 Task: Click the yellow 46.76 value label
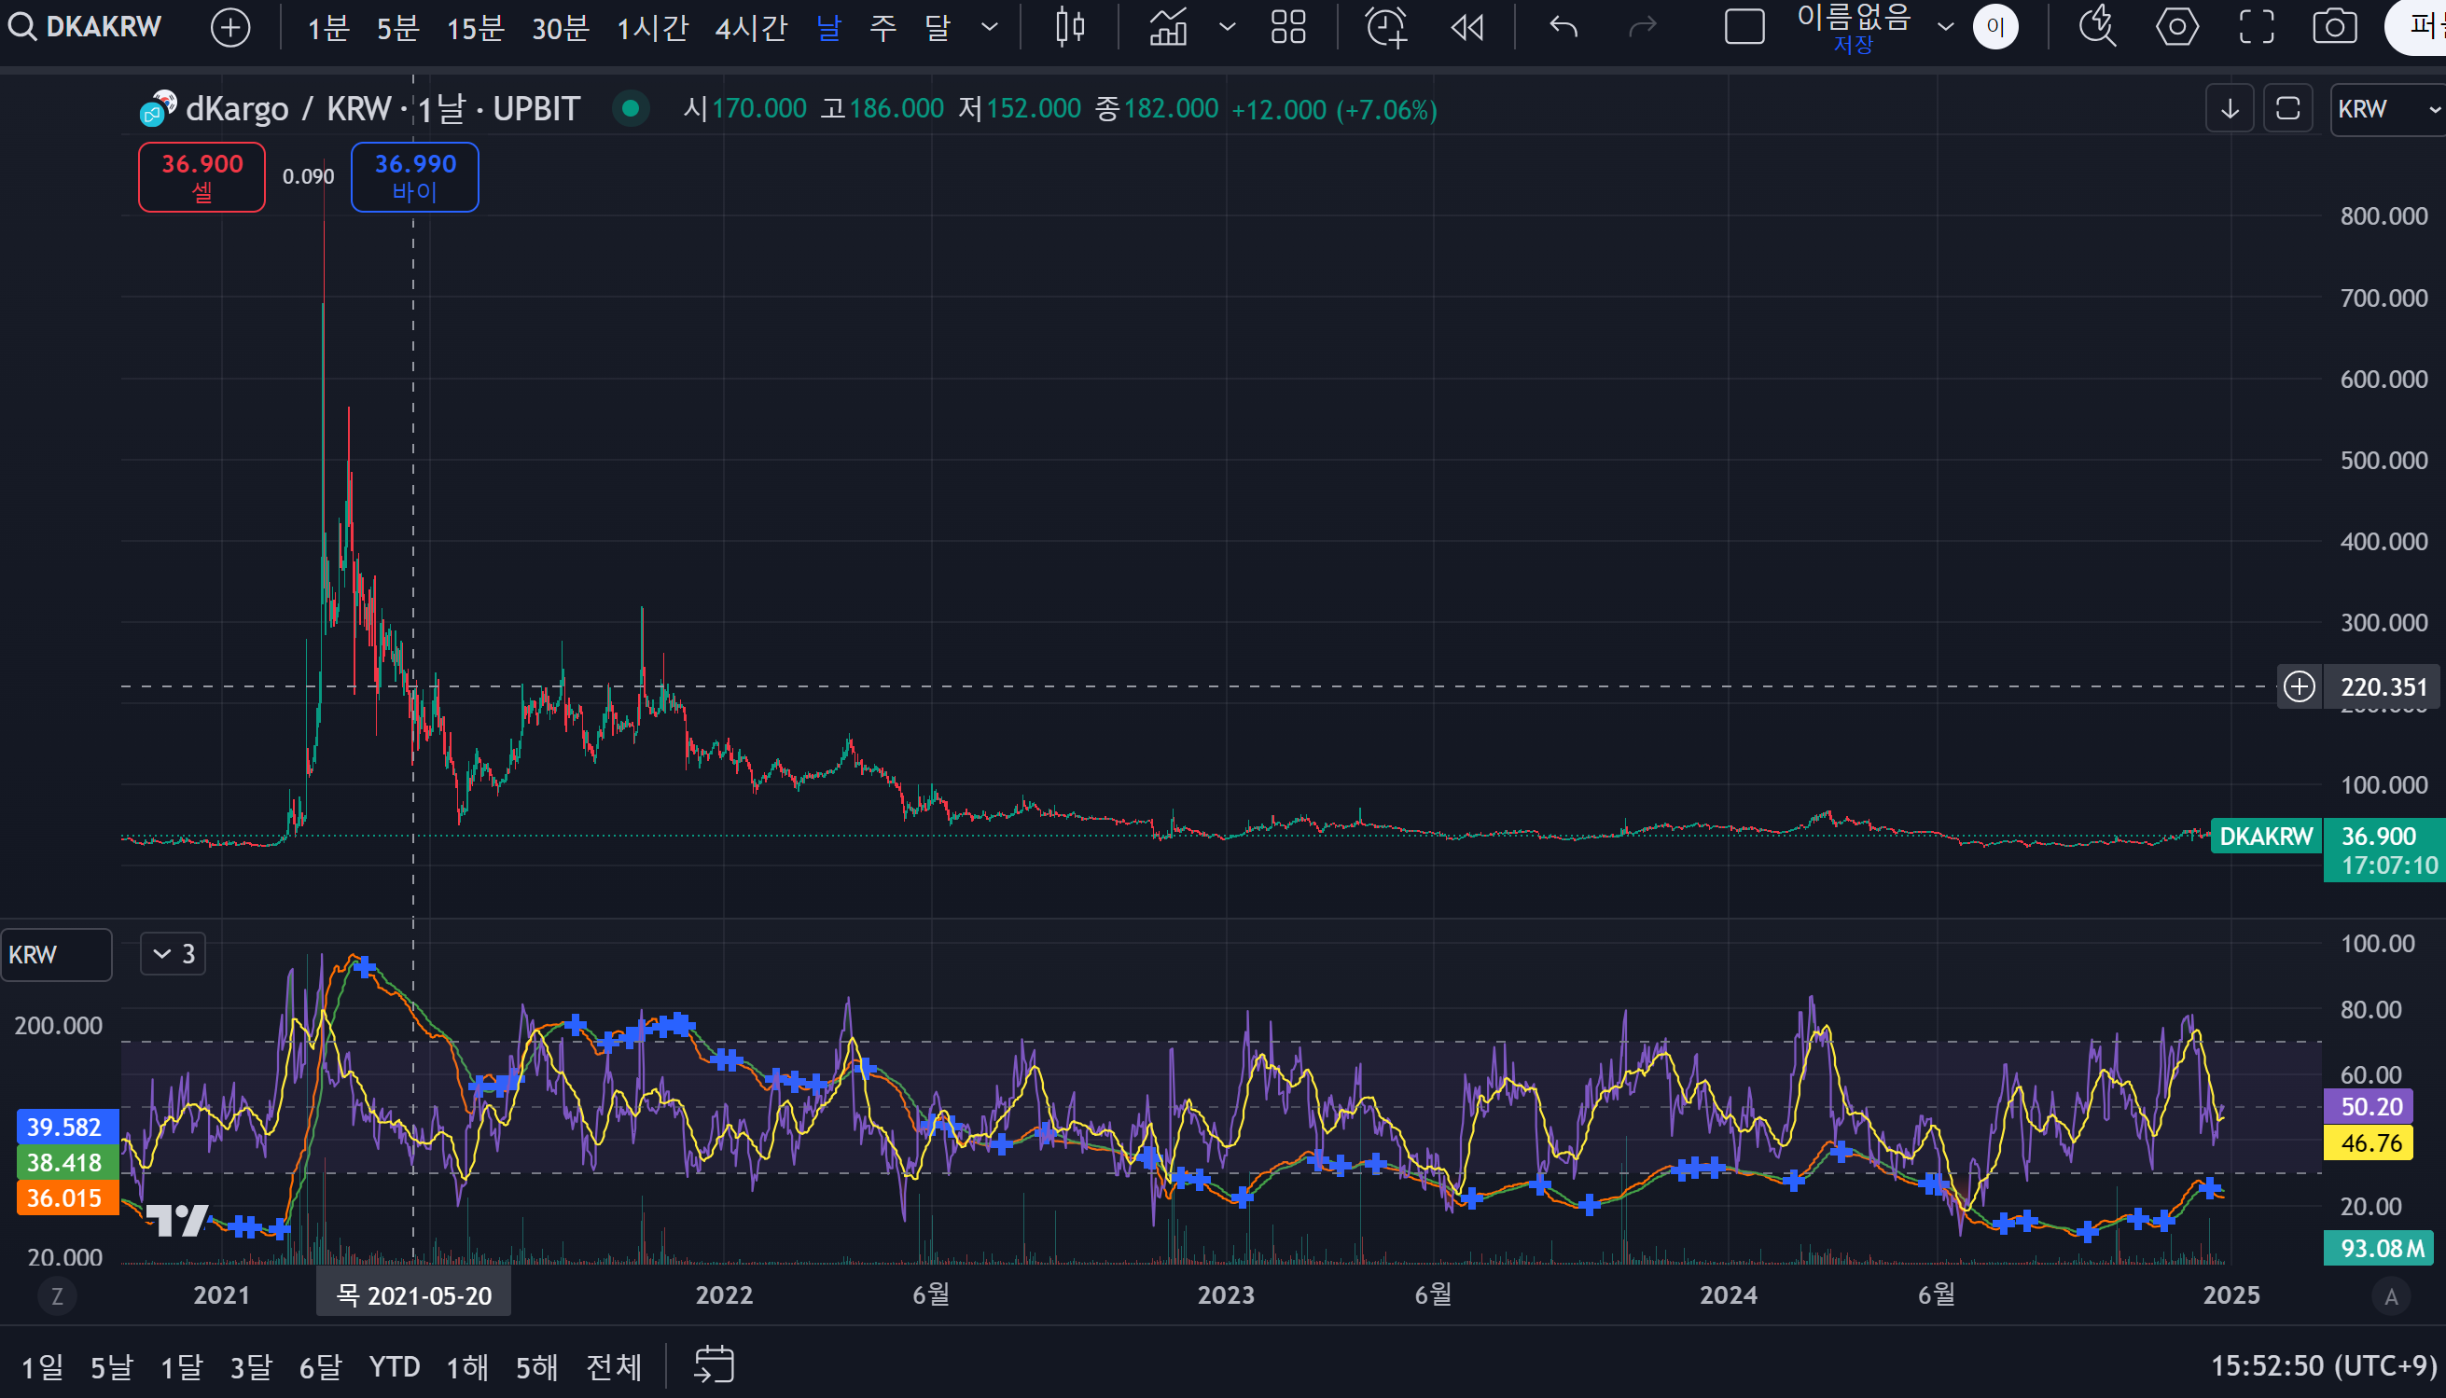(x=2370, y=1142)
